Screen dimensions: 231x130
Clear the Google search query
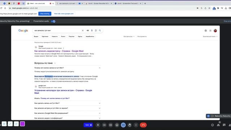point(83,30)
